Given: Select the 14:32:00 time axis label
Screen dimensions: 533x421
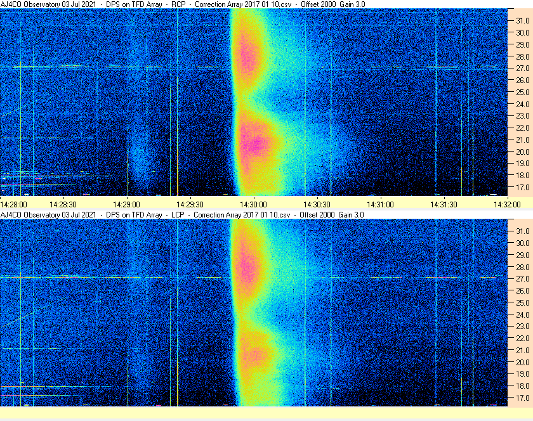Looking at the screenshot, I should click(x=507, y=205).
